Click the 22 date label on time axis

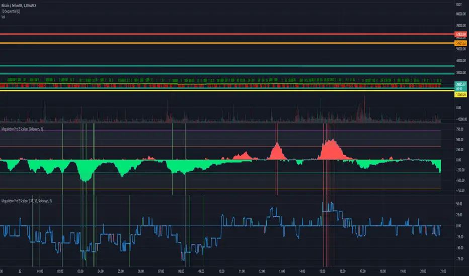pos(20,271)
